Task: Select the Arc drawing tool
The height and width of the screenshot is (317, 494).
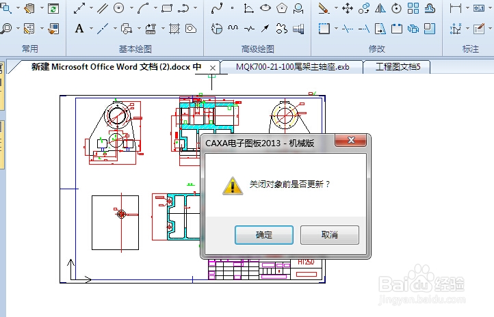Action: pos(143,8)
